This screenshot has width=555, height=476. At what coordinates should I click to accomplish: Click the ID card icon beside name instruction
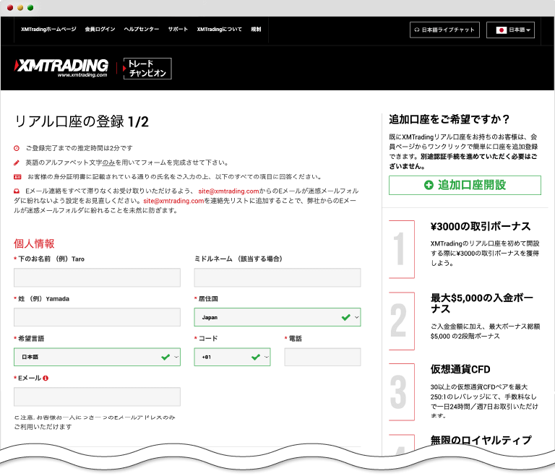[17, 176]
